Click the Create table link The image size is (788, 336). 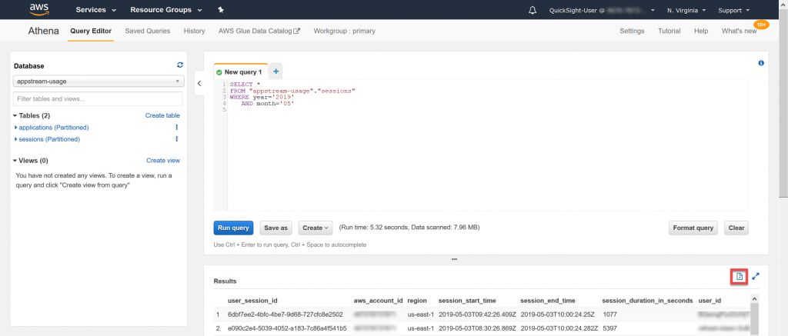click(x=162, y=115)
